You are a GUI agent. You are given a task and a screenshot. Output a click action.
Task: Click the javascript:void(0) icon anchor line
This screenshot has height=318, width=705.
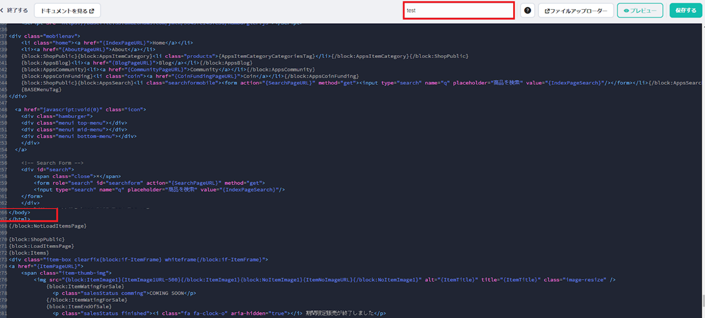coord(81,109)
